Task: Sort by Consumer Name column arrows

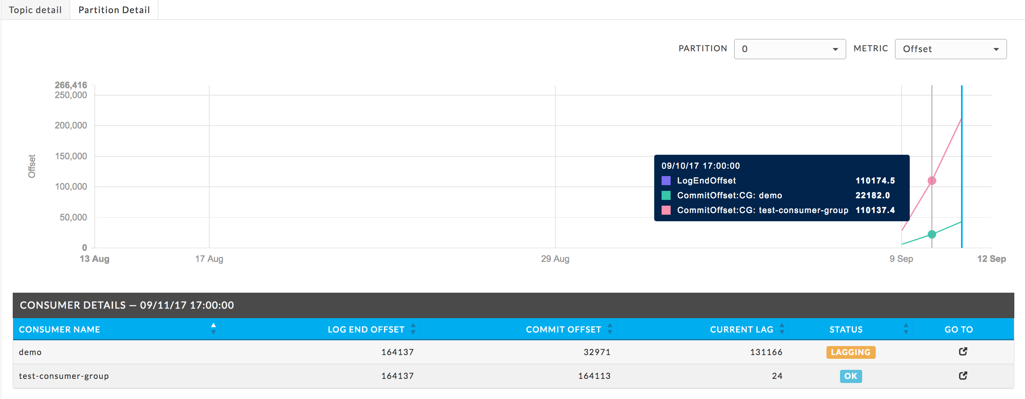Action: tap(213, 329)
